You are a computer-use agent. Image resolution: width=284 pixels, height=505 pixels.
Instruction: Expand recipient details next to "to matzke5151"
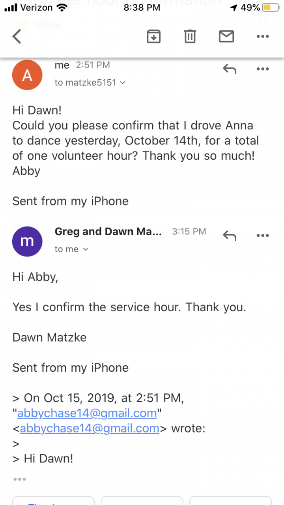(x=123, y=82)
